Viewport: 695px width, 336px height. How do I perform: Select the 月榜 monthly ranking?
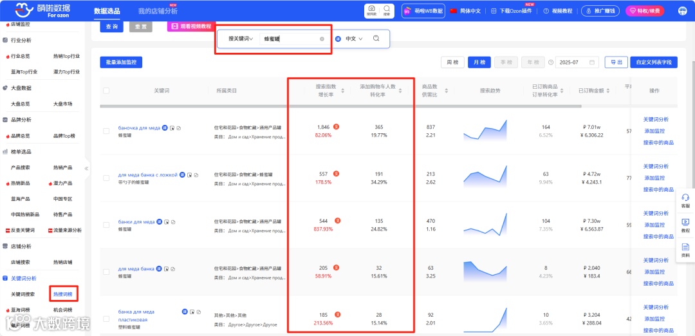point(479,62)
